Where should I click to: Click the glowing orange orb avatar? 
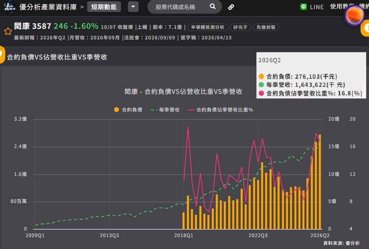tap(355, 15)
